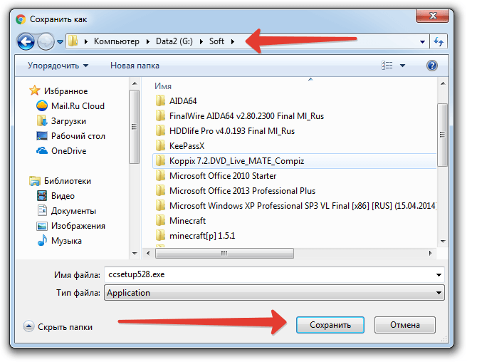Select Microsoft Office 2010 Starter folder

(x=223, y=176)
